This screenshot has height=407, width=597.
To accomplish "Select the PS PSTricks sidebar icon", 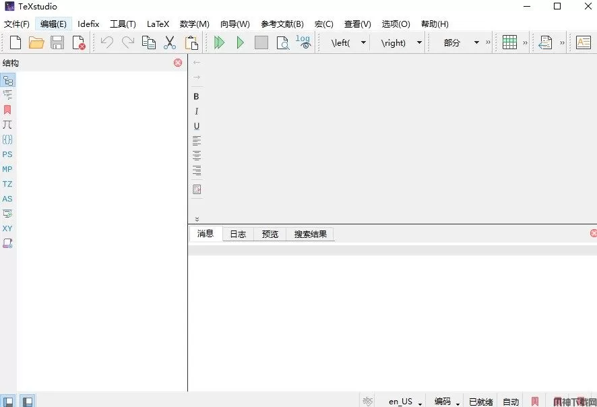I will (x=7, y=154).
